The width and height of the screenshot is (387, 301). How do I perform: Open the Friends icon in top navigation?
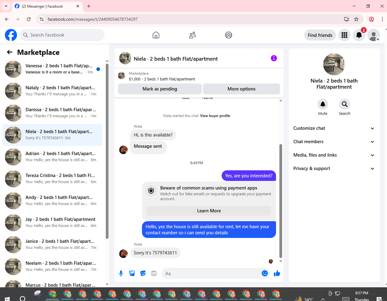click(192, 35)
